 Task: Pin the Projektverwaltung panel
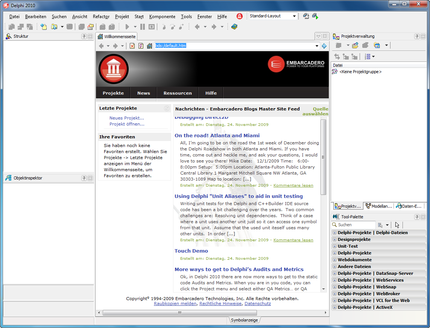click(x=417, y=36)
